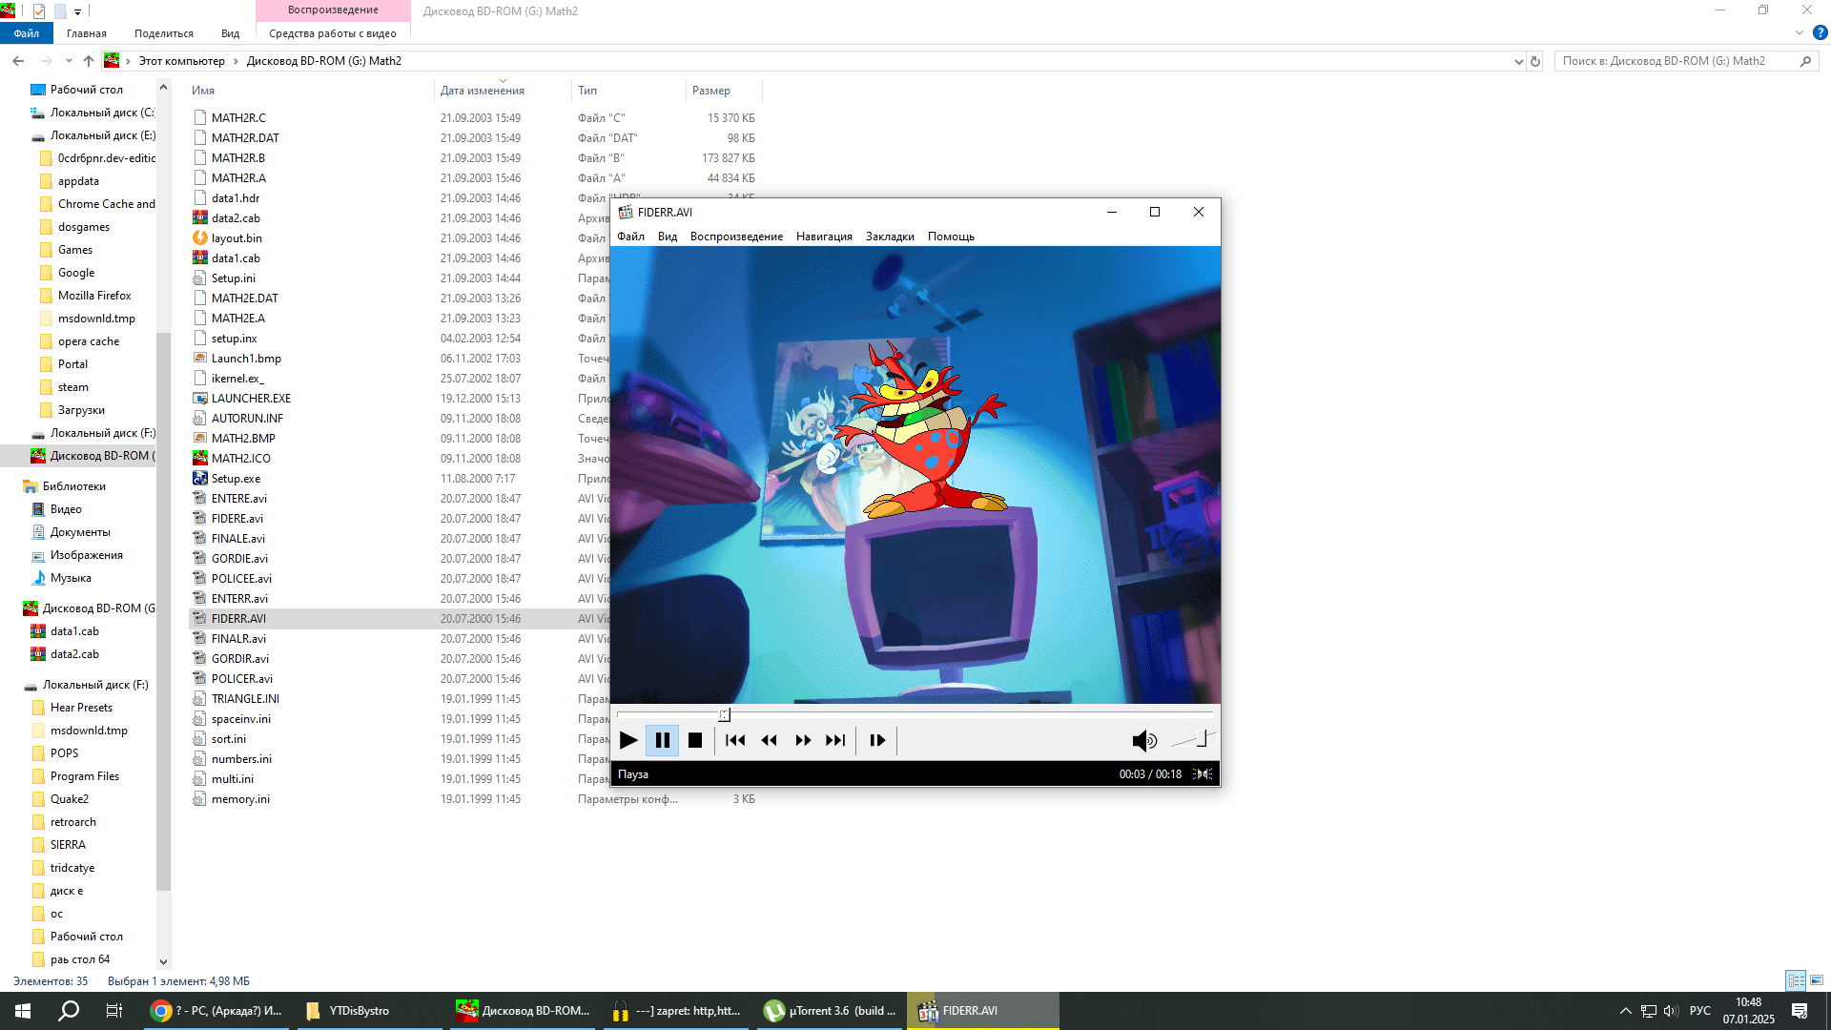Open the Воспроизведение menu in player
This screenshot has width=1831, height=1030.
tap(736, 237)
